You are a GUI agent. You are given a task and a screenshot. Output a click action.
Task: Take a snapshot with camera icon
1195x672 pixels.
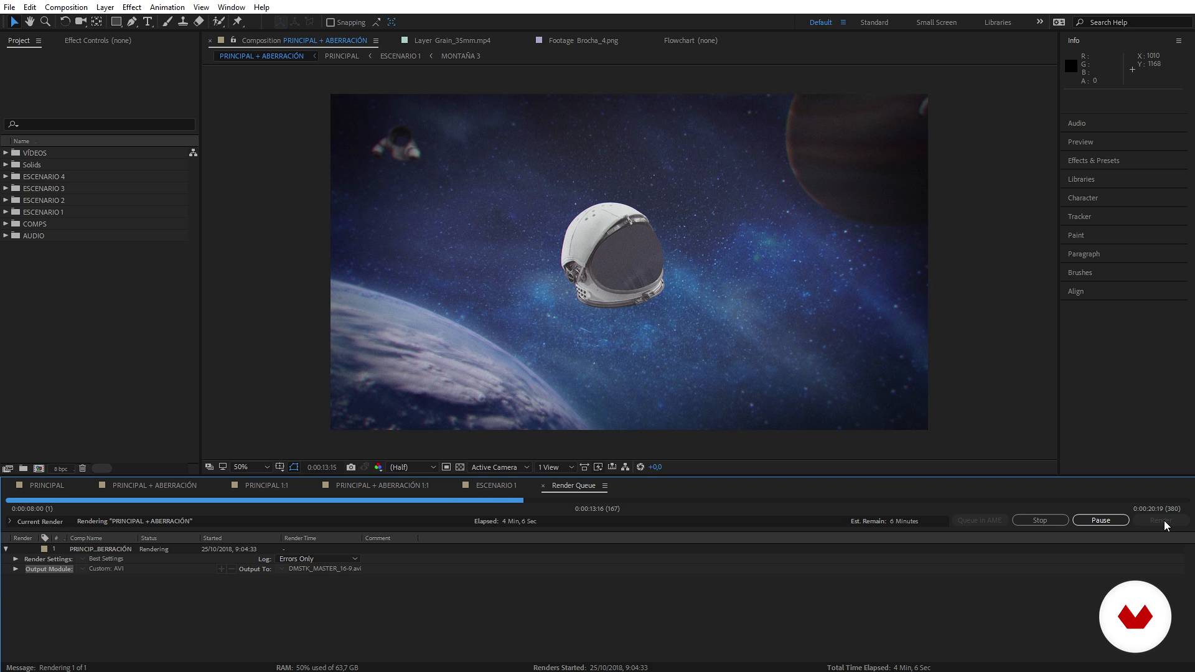coord(351,467)
